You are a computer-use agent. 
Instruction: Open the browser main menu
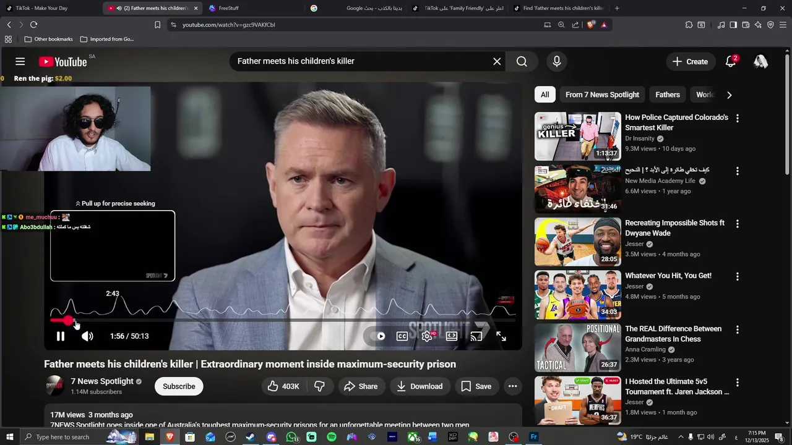pyautogui.click(x=783, y=25)
